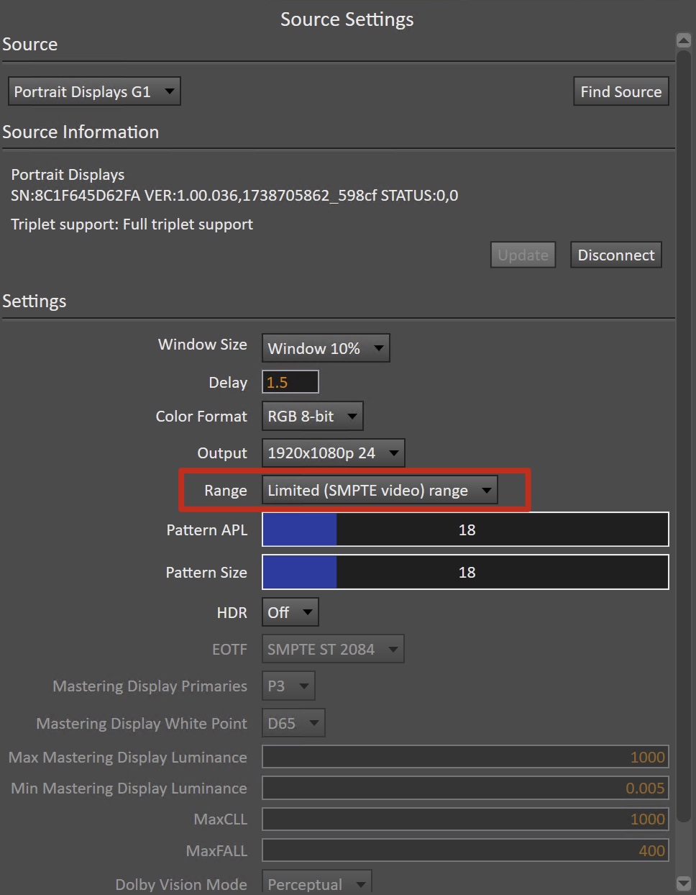The width and height of the screenshot is (696, 895).
Task: Open the Output resolution 1920x1080p 24 dropdown
Action: coord(333,453)
